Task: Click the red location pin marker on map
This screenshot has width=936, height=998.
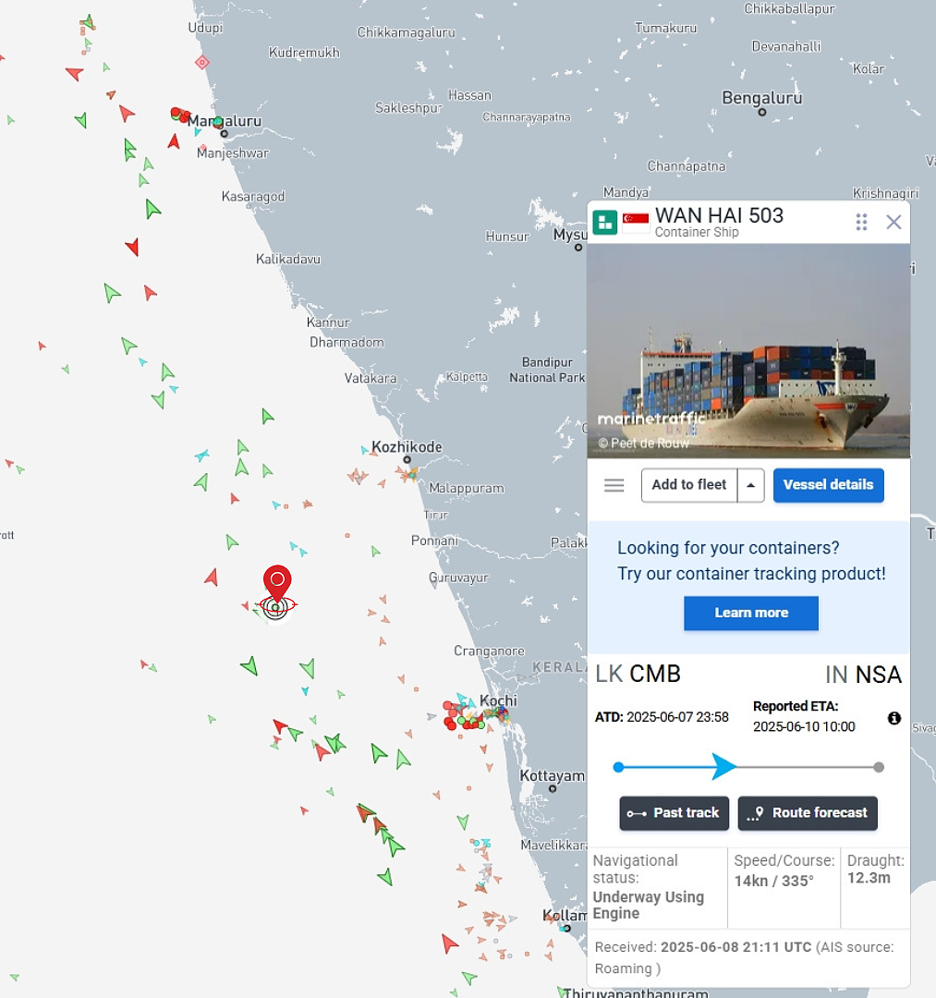Action: pos(277,582)
